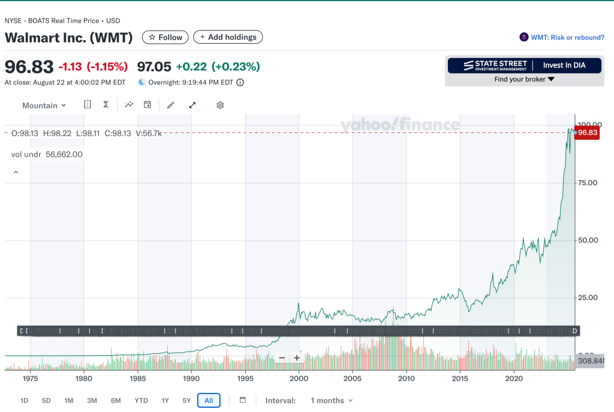Toggle full-screen chart with diagonal arrows icon
This screenshot has height=412, width=614.
[192, 105]
